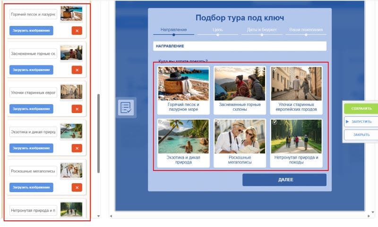The image size is (378, 227).
Task: Upload image for 'Горячий песок' option
Action: coord(31,31)
